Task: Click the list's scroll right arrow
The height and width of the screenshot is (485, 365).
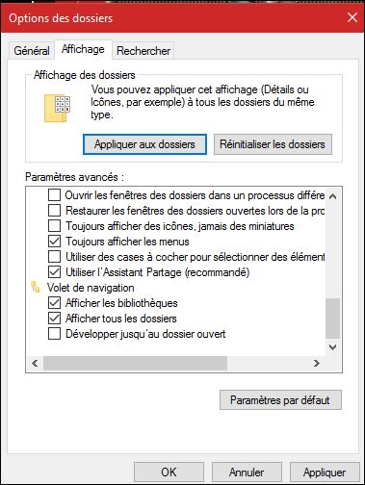Action: (317, 363)
